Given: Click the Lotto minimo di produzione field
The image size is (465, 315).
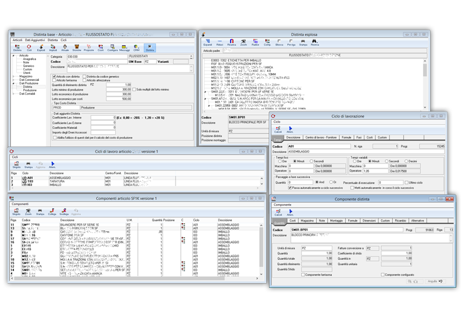Looking at the screenshot, I should (x=119, y=90).
